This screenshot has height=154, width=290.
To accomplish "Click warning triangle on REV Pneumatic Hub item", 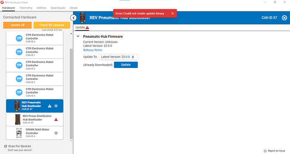I will click(50, 106).
